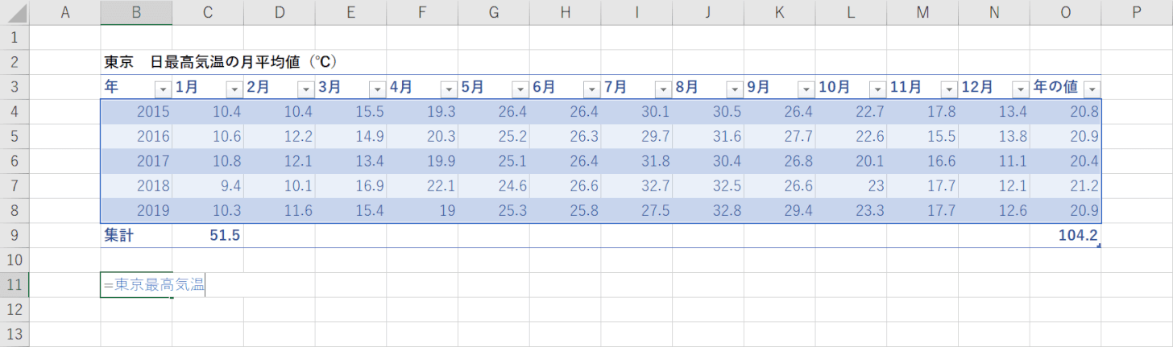The width and height of the screenshot is (1173, 347).
Task: Select row 9 header
Action: click(15, 236)
